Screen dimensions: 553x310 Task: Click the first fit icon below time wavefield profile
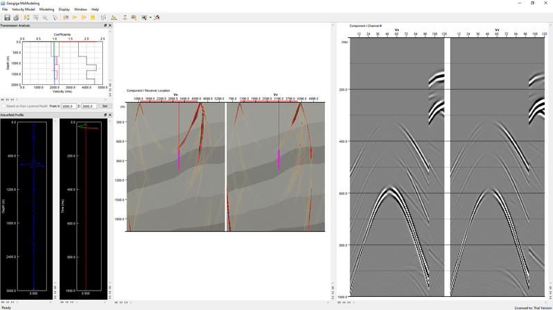tap(62, 302)
